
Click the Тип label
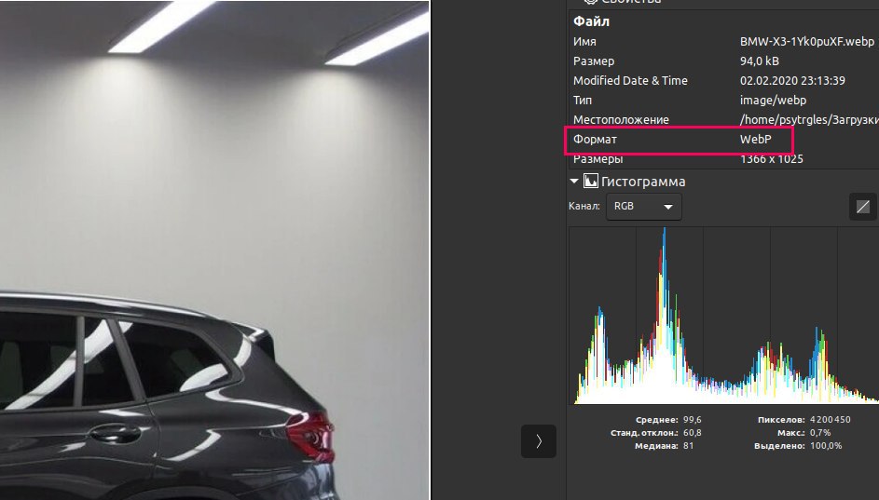coord(582,101)
